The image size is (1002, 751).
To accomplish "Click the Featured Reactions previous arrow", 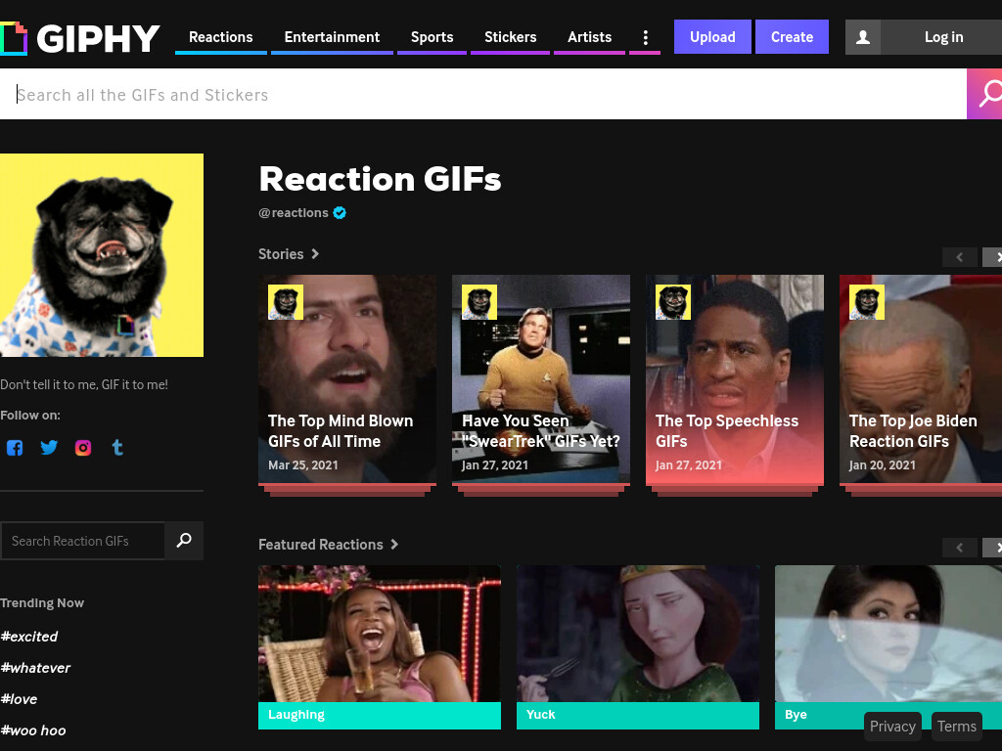I will [959, 548].
